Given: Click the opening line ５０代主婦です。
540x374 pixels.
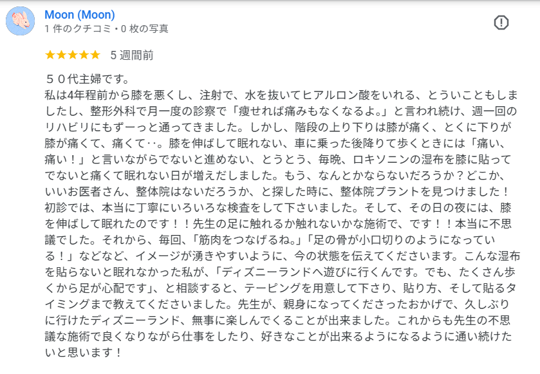Looking at the screenshot, I should (88, 80).
